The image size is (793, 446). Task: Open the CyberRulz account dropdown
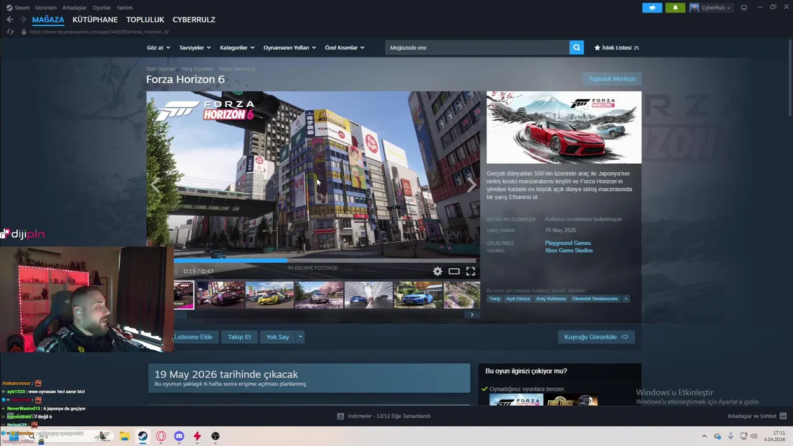716,7
